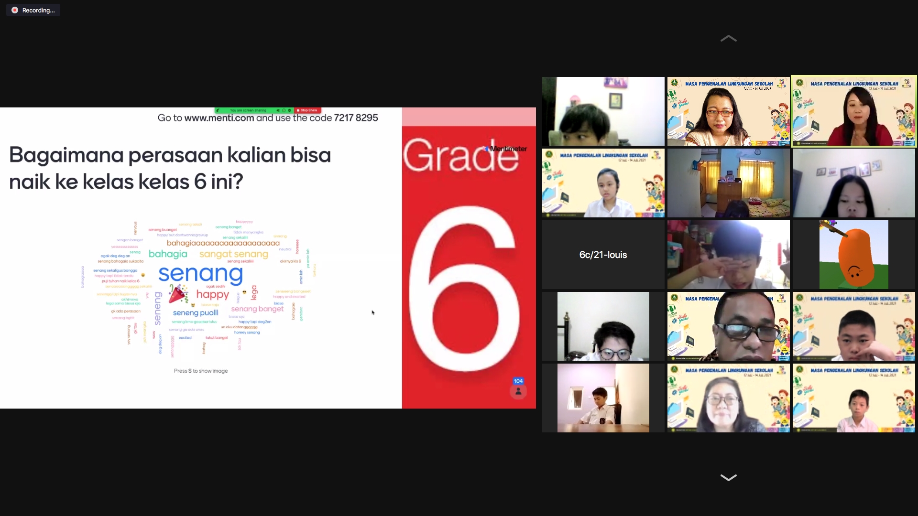Click the shared-audio speaker icon
Viewport: 918px width, 516px height.
[x=278, y=110]
